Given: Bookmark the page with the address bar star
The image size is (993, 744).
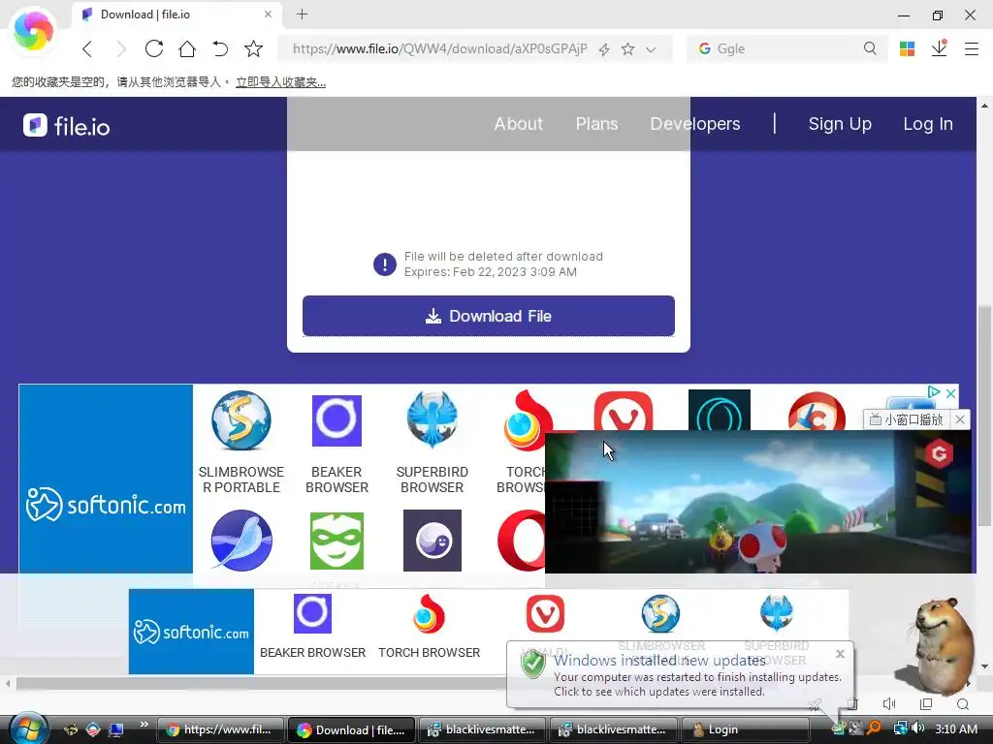Looking at the screenshot, I should pyautogui.click(x=627, y=49).
